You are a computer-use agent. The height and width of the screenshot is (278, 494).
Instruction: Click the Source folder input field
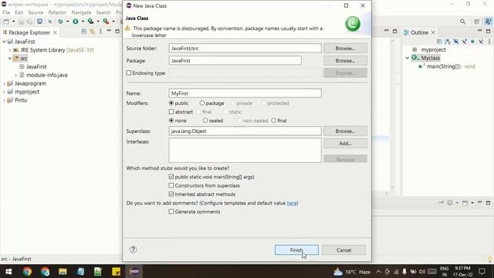click(245, 48)
